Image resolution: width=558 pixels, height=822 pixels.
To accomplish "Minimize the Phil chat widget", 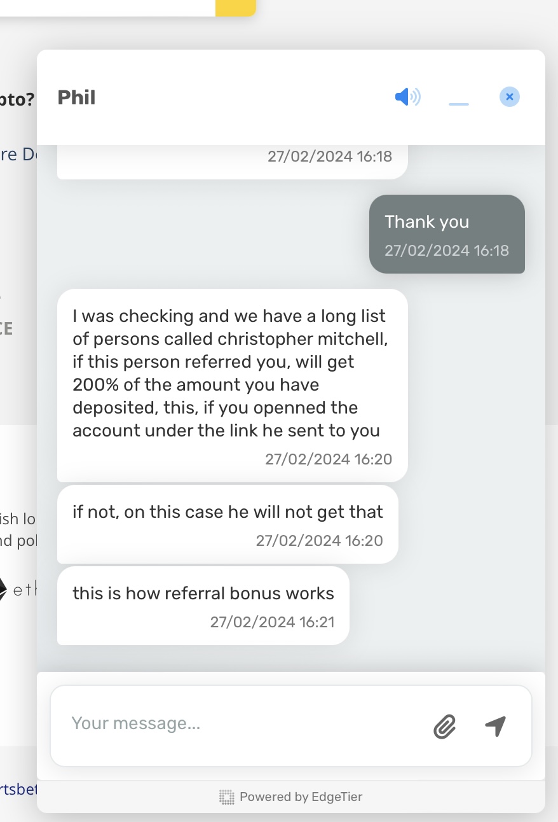I will (459, 103).
